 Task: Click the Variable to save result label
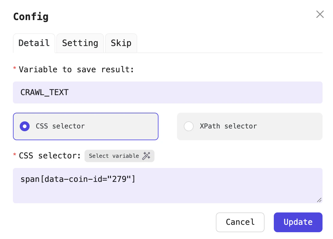(x=76, y=69)
